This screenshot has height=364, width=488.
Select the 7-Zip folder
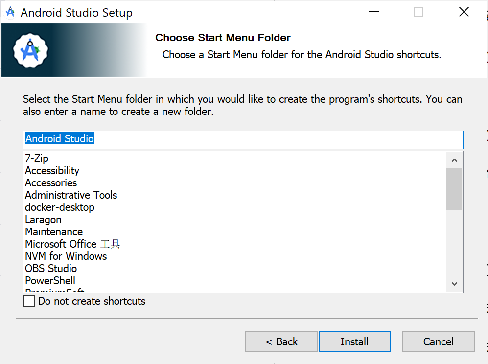tap(37, 159)
